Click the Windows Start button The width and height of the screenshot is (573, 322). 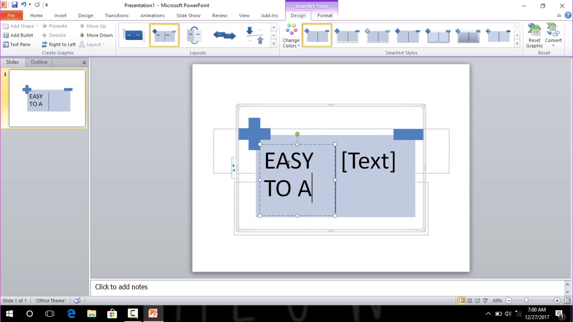pos(9,314)
